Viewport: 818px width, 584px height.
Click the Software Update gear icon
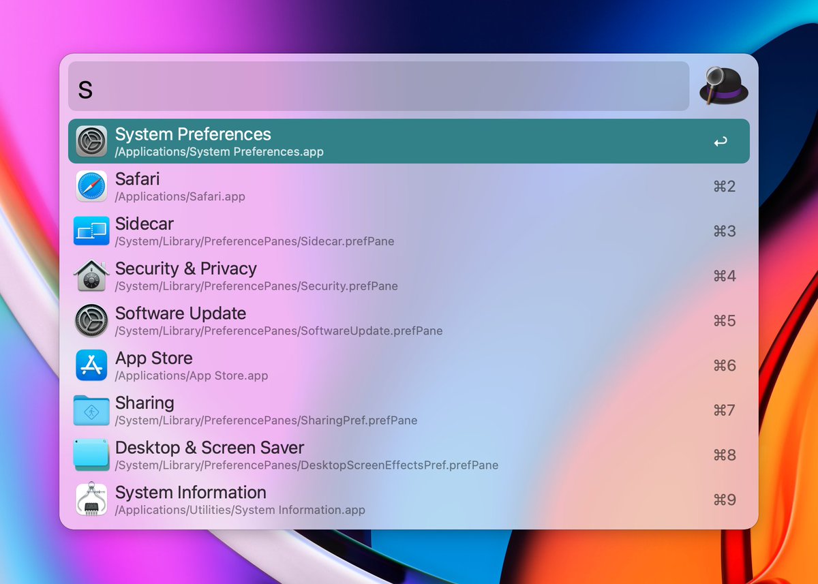click(91, 320)
